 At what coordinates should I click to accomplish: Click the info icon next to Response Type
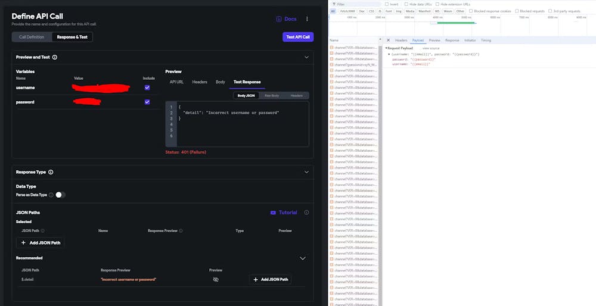(51, 172)
